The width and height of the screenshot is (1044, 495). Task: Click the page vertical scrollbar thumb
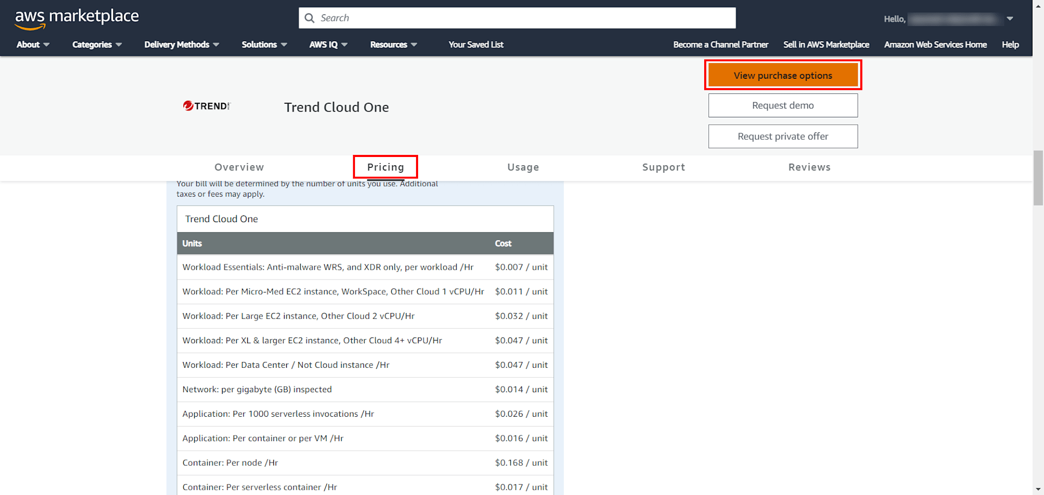(1038, 178)
